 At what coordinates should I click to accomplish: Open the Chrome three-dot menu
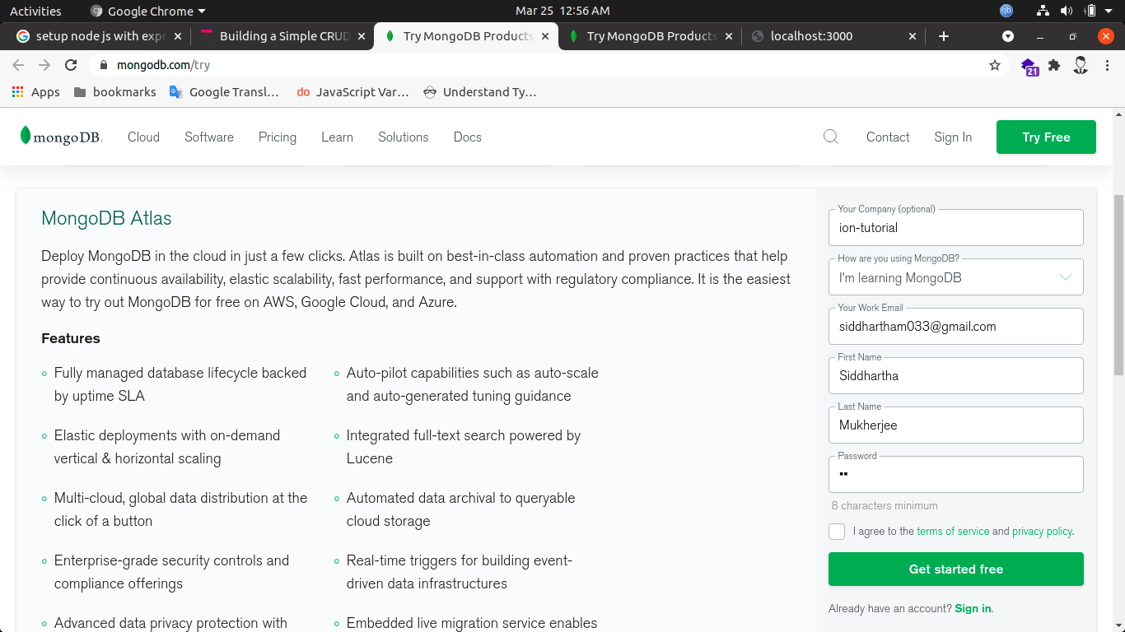click(x=1107, y=65)
